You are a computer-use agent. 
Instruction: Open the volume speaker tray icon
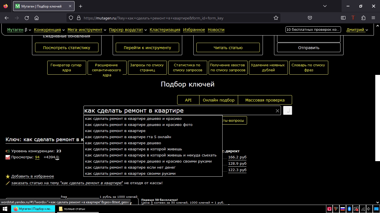pyautogui.click(x=369, y=209)
